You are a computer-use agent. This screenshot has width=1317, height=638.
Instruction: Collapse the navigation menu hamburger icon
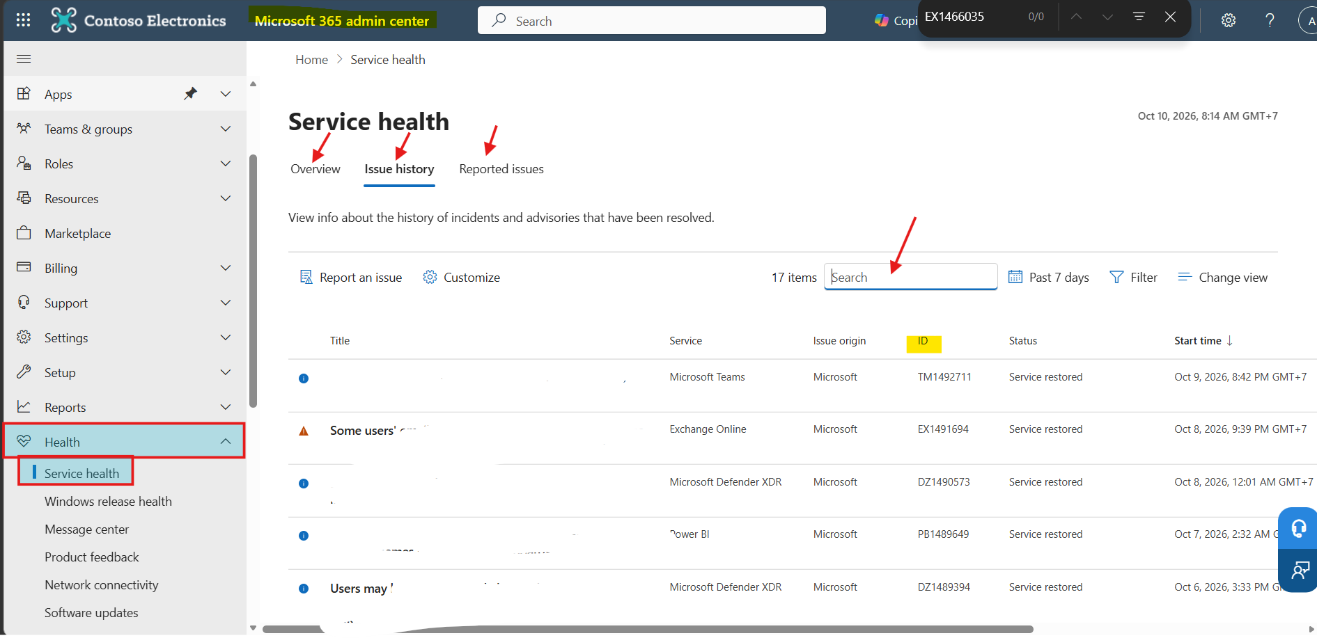[x=24, y=59]
